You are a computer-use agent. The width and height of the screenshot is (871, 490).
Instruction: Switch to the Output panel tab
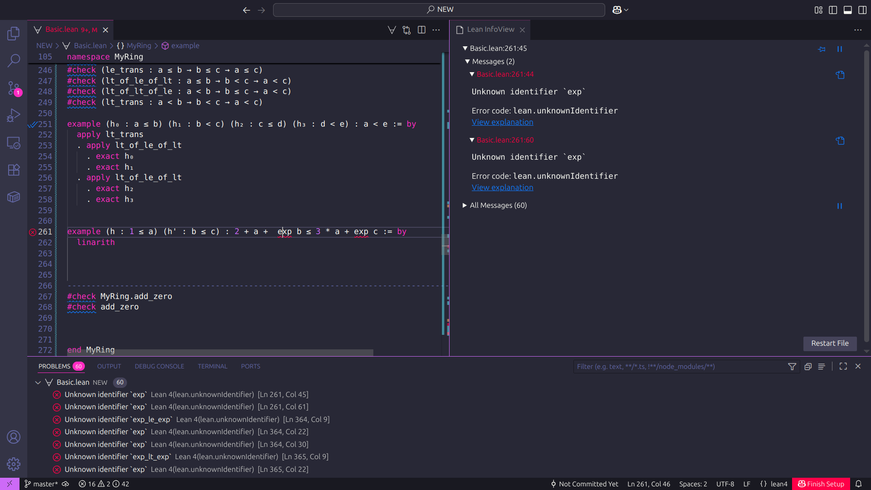coord(109,366)
